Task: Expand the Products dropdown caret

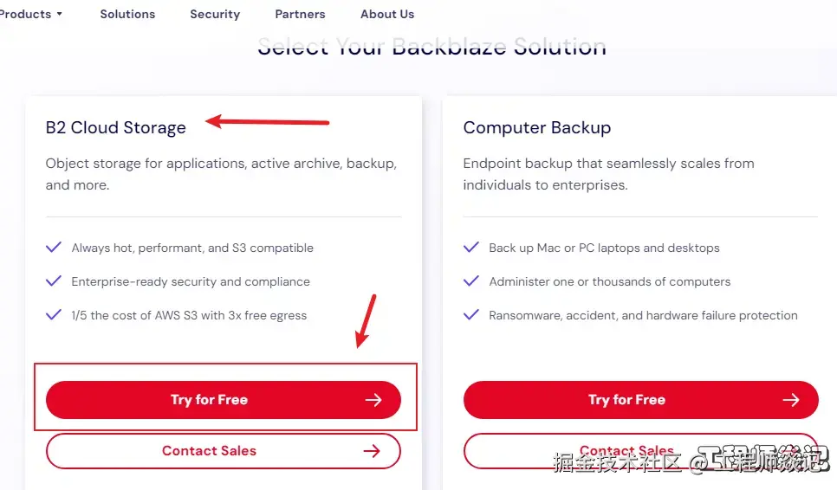Action: pyautogui.click(x=59, y=15)
